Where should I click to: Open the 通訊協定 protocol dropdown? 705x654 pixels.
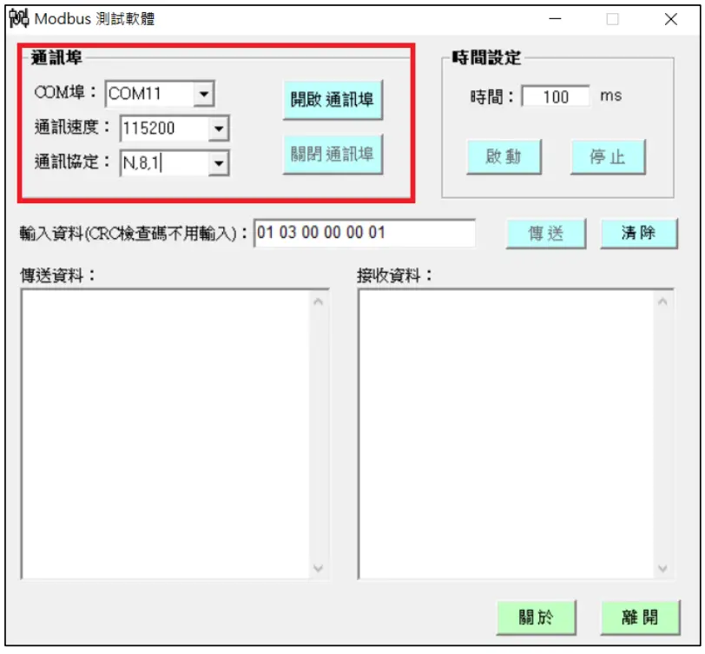pos(219,163)
